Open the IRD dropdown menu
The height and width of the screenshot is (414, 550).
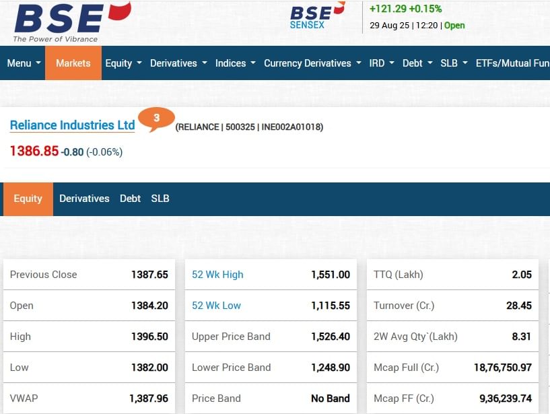coord(382,63)
